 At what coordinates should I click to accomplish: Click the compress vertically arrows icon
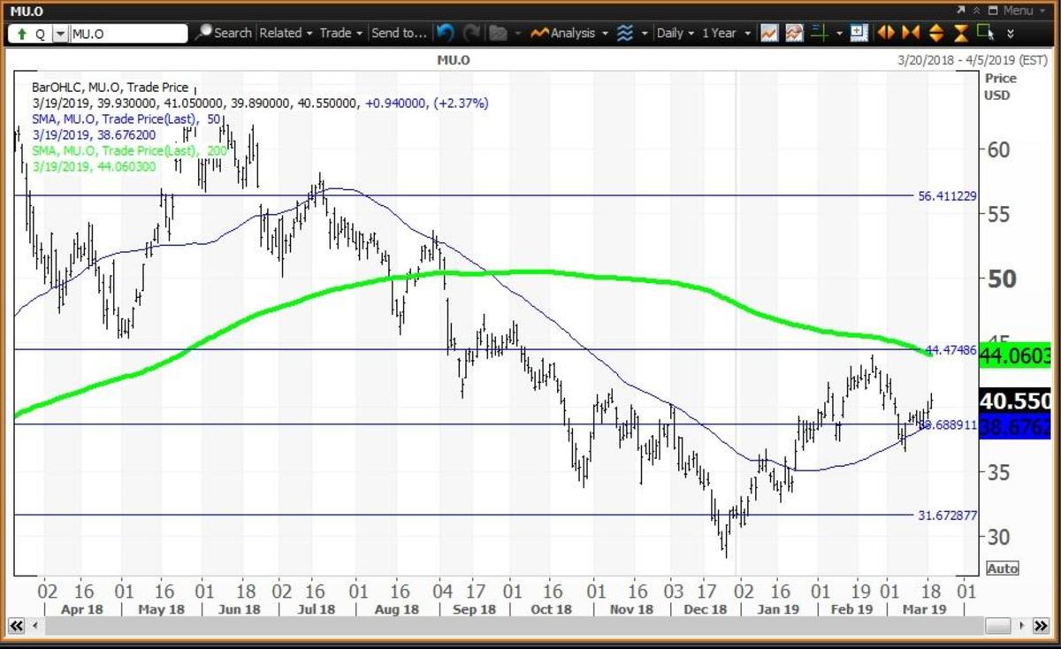coord(962,33)
